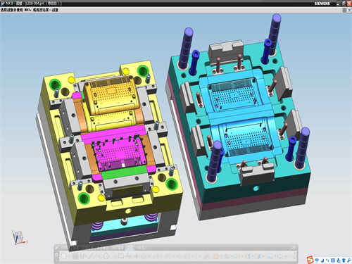
Task: Select the Arc curve tool
Action: pyautogui.click(x=98, y=256)
